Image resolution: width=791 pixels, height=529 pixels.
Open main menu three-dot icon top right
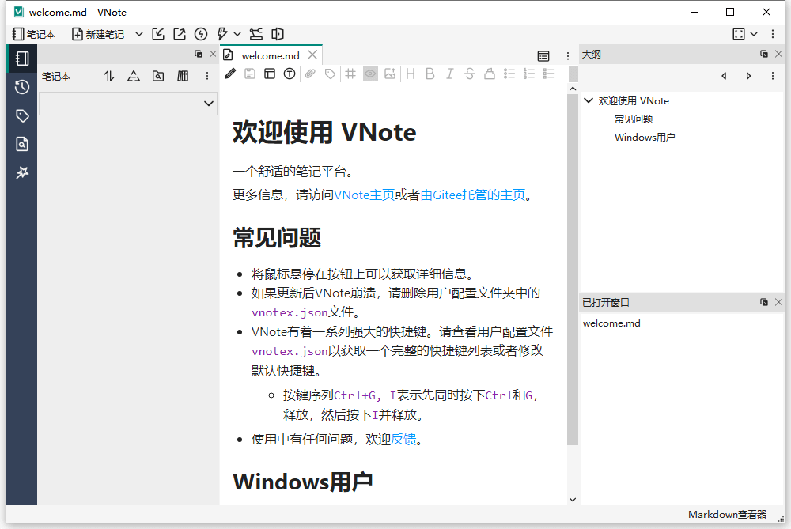pos(773,34)
